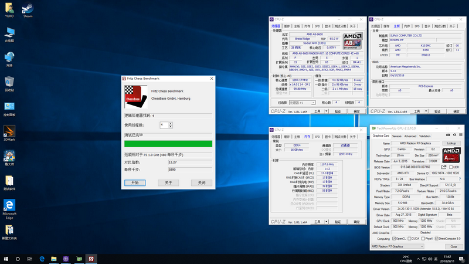Select the 鲁大师 desktop shortcut

[9, 158]
